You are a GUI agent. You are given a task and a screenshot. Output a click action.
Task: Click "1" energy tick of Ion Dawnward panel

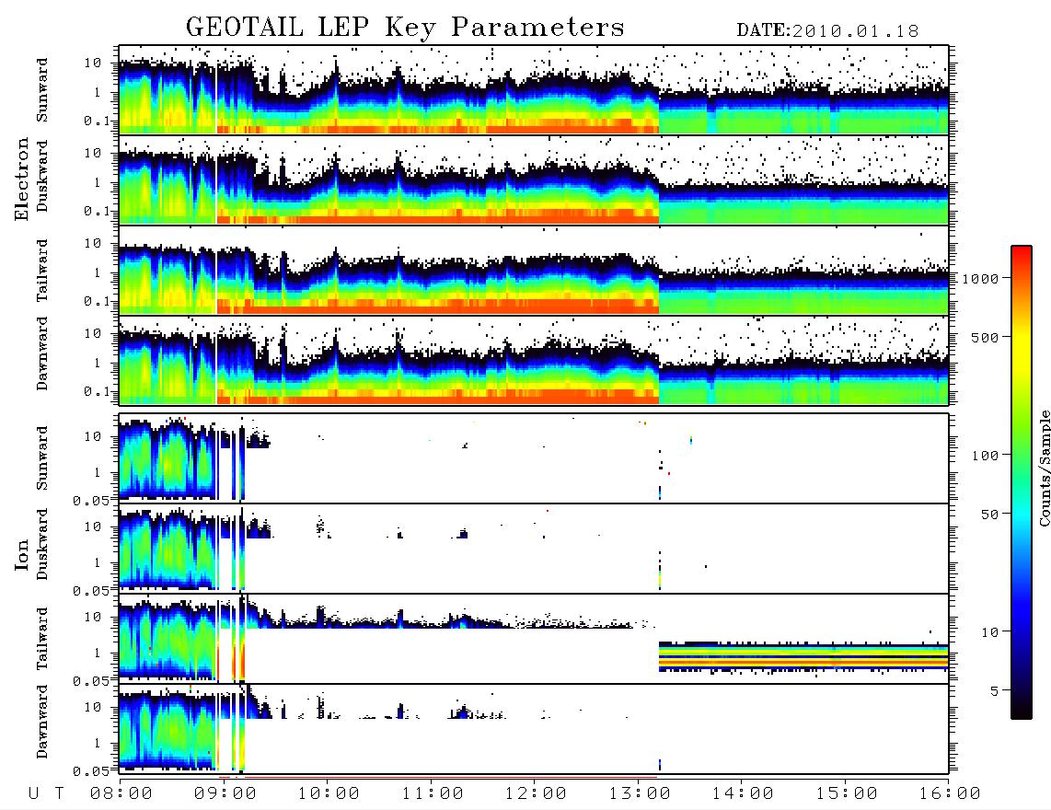tap(98, 744)
